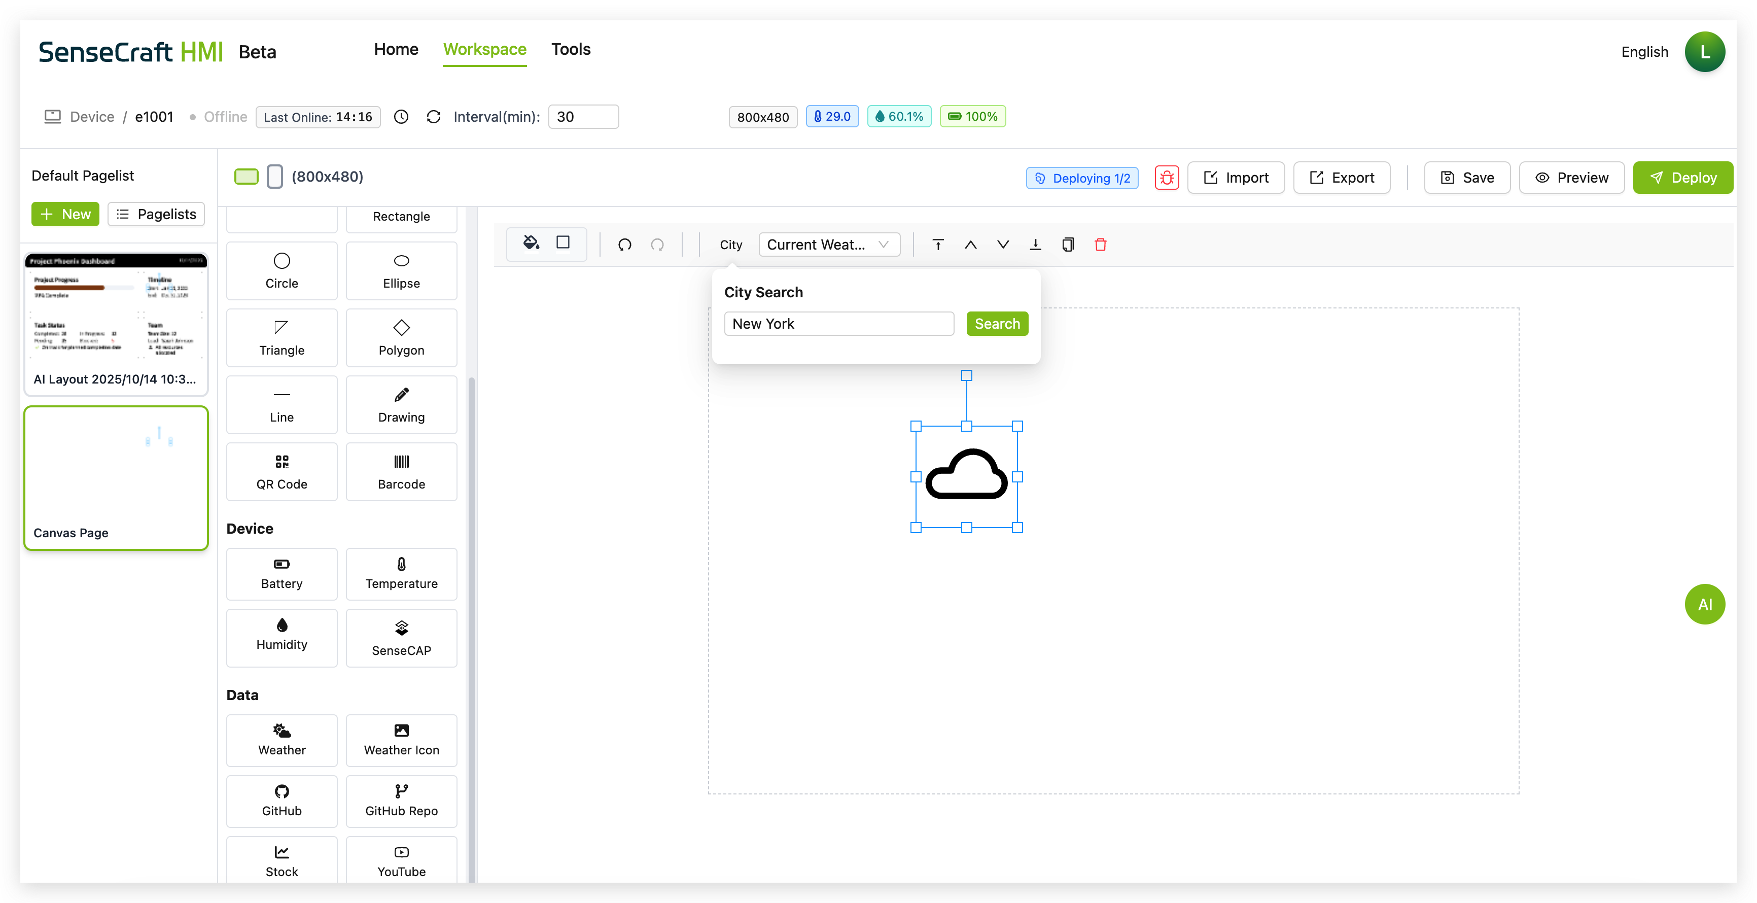Image resolution: width=1757 pixels, height=903 pixels.
Task: Add a QR Code component
Action: pos(282,472)
